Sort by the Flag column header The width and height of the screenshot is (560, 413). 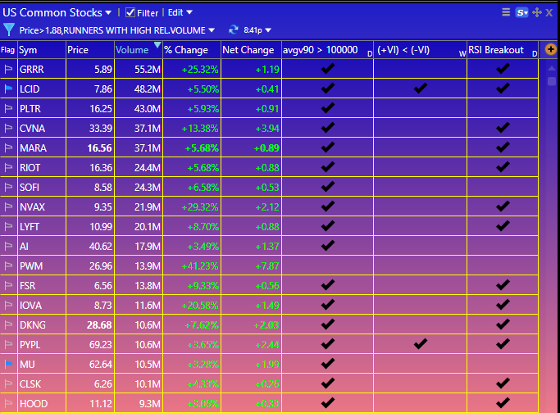[8, 50]
